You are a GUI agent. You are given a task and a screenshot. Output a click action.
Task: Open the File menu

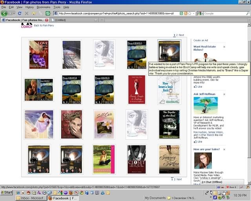pyautogui.click(x=4, y=7)
